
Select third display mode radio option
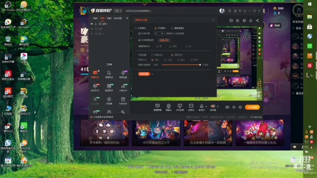coord(172,28)
